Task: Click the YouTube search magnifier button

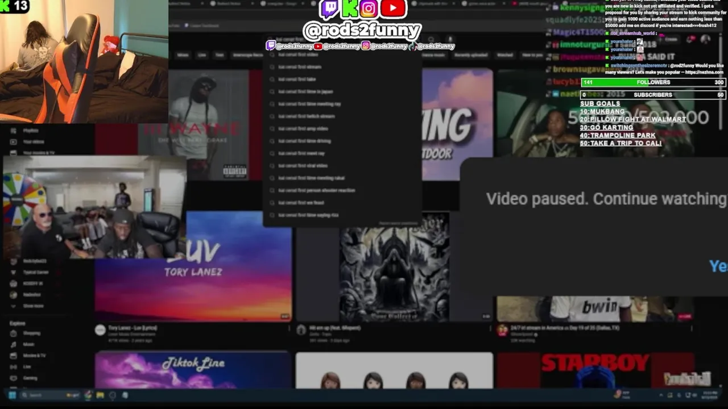Action: point(431,40)
